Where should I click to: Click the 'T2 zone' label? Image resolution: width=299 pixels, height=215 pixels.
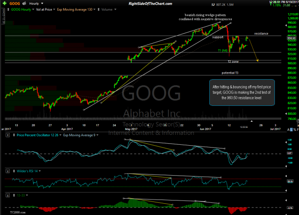click(233, 61)
